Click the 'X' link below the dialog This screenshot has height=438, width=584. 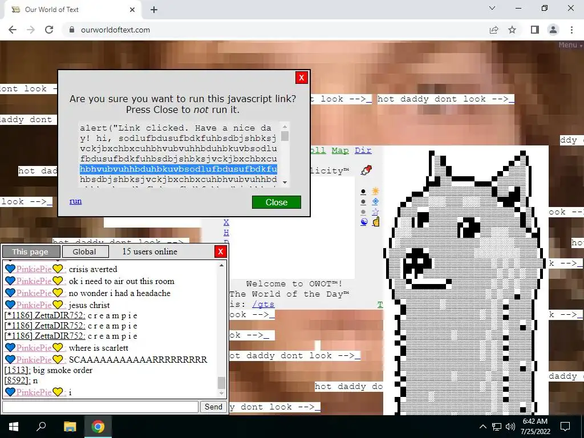tap(226, 222)
